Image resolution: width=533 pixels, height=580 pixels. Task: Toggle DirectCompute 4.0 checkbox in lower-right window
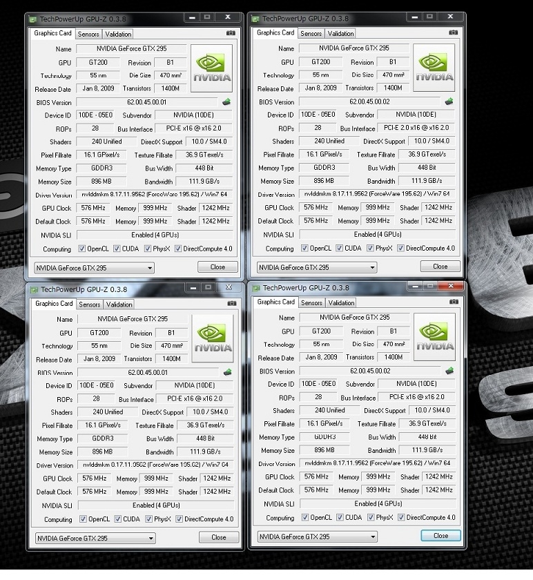[x=401, y=517]
